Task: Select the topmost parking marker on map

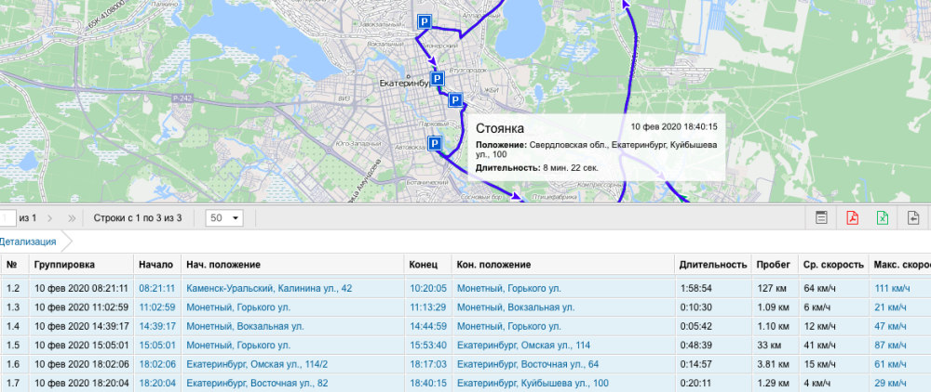Action: pos(424,22)
